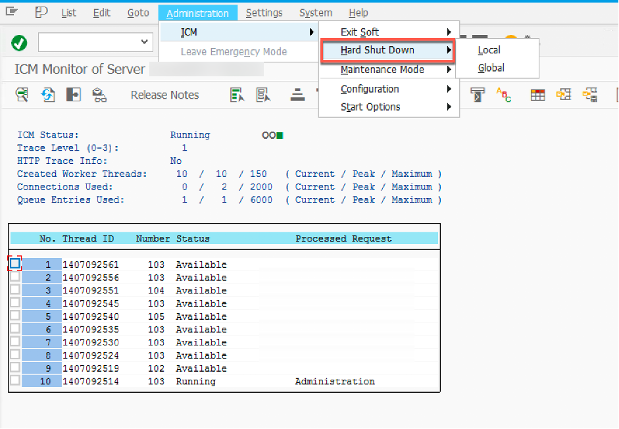Open the command field dropdown arrow
619x429 pixels.
[x=145, y=41]
